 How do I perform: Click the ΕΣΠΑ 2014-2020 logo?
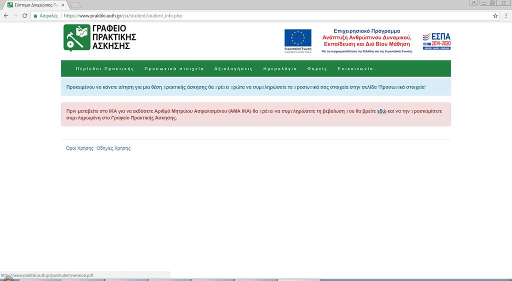436,41
